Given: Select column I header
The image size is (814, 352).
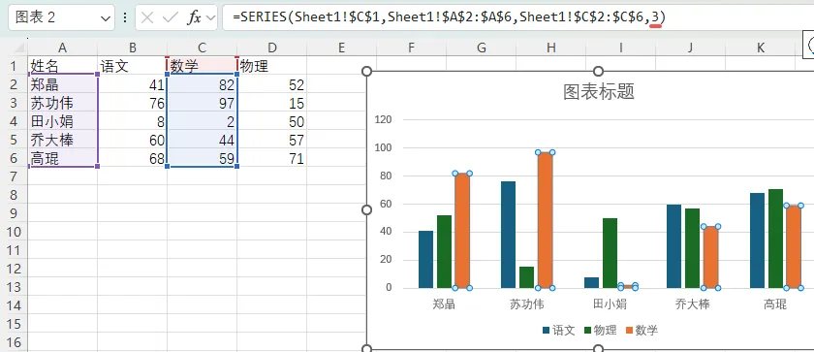Looking at the screenshot, I should click(x=621, y=48).
